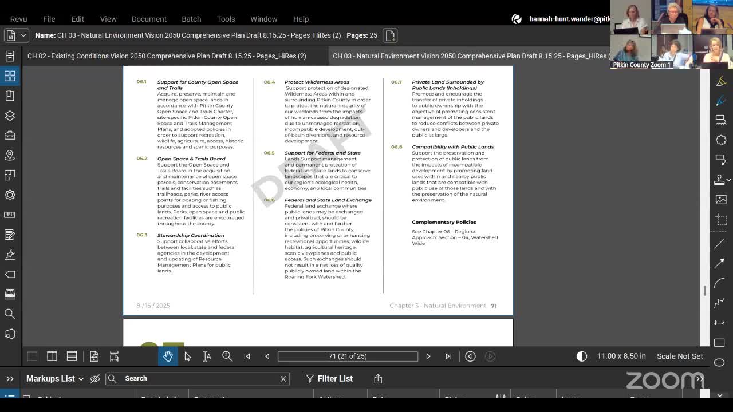Select the Highlight tool
733x412 pixels.
tap(720, 82)
